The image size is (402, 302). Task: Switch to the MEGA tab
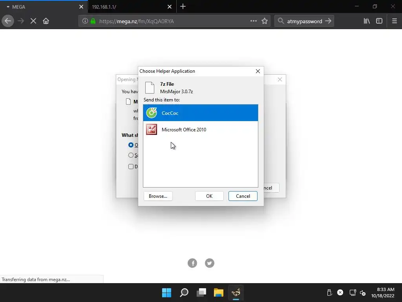click(x=44, y=7)
